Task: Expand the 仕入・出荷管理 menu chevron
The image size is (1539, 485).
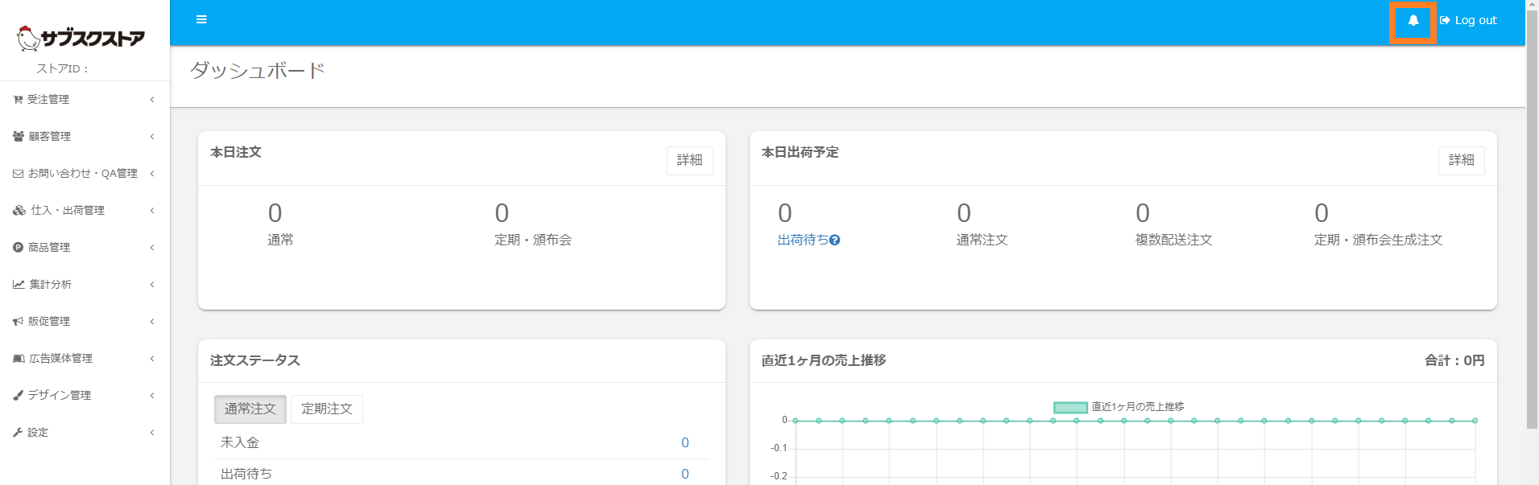Action: [x=152, y=211]
